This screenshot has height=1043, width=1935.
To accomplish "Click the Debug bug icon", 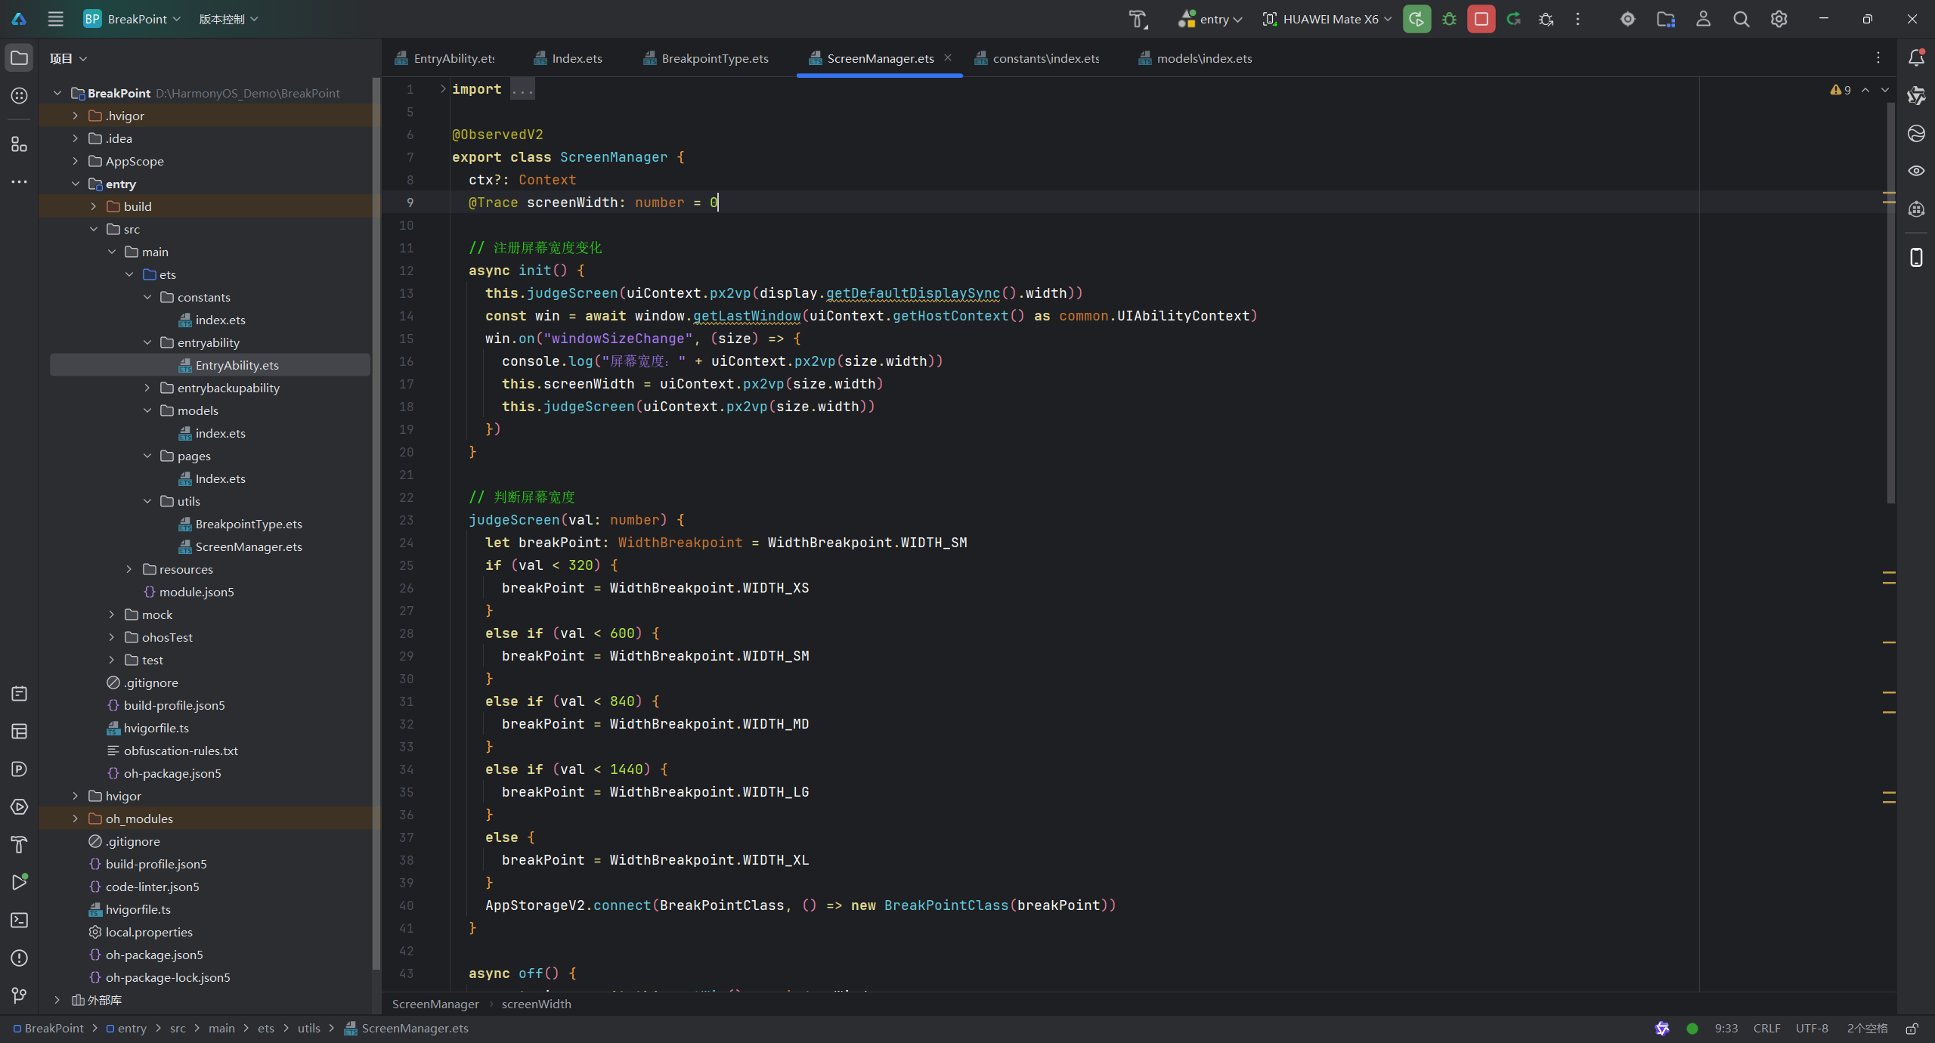I will [1449, 19].
